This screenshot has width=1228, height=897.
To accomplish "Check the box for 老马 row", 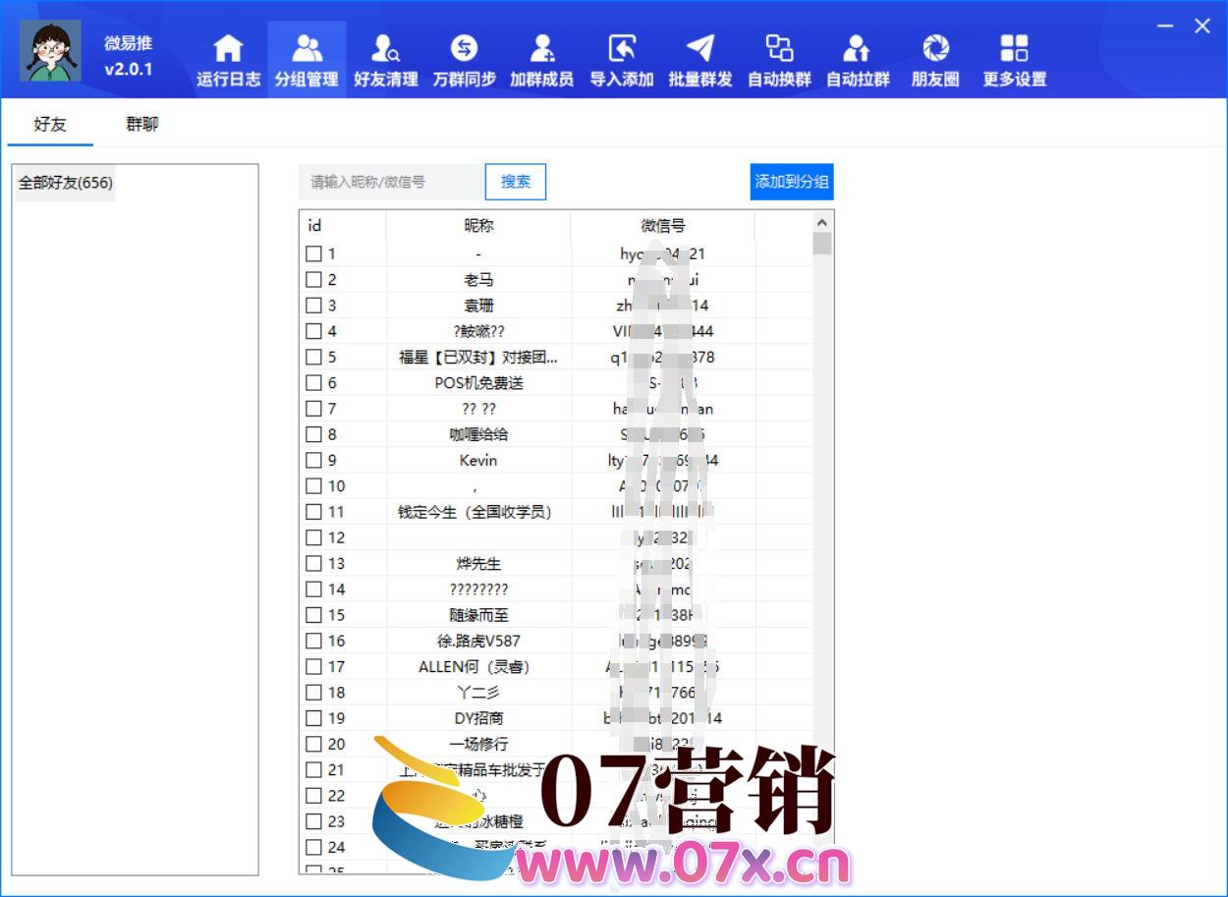I will pyautogui.click(x=313, y=279).
